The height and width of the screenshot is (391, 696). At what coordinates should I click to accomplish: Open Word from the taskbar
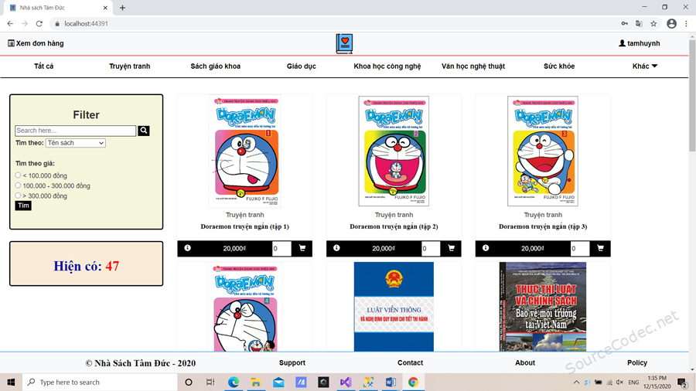point(391,382)
